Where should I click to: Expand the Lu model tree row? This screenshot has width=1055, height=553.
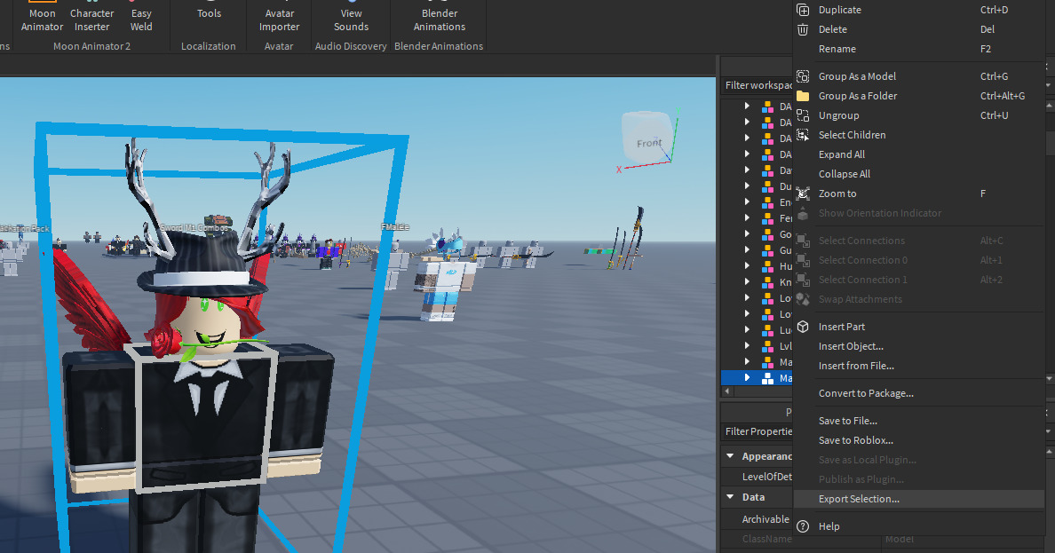pyautogui.click(x=747, y=329)
